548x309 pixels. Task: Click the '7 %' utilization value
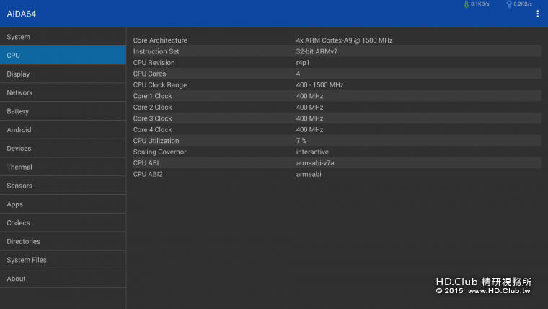click(301, 141)
